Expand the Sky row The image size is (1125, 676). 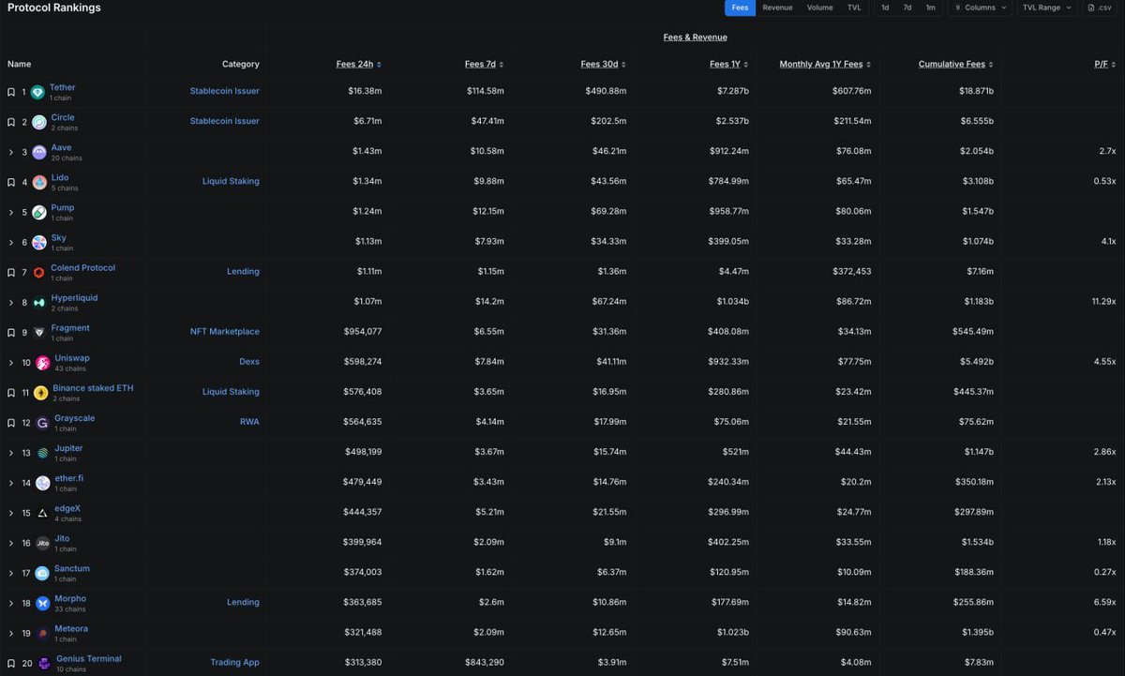click(x=11, y=242)
